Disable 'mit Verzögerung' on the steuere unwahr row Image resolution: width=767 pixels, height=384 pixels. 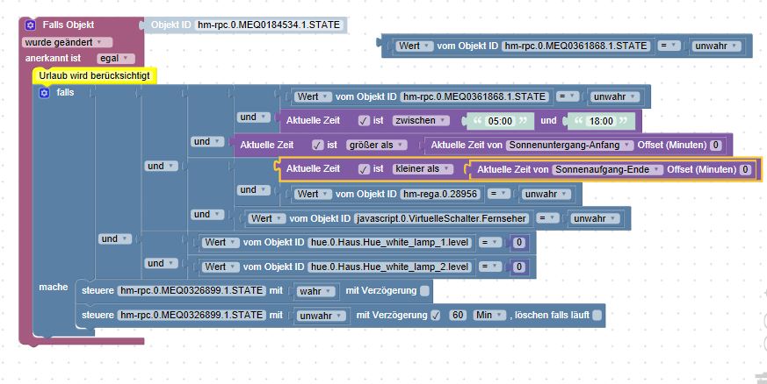coord(436,316)
